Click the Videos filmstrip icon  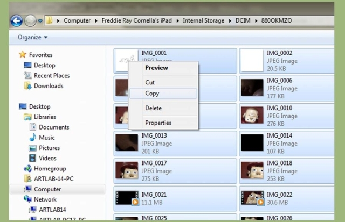[x=32, y=158]
